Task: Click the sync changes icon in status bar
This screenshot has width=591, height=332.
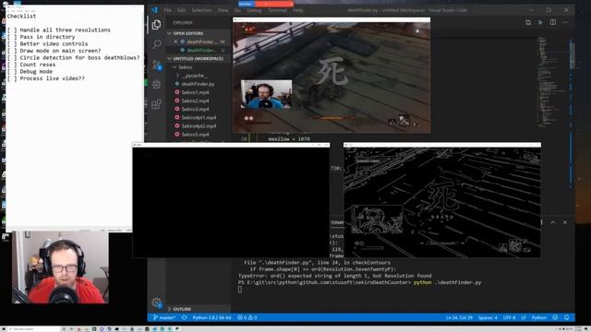Action: tap(185, 317)
